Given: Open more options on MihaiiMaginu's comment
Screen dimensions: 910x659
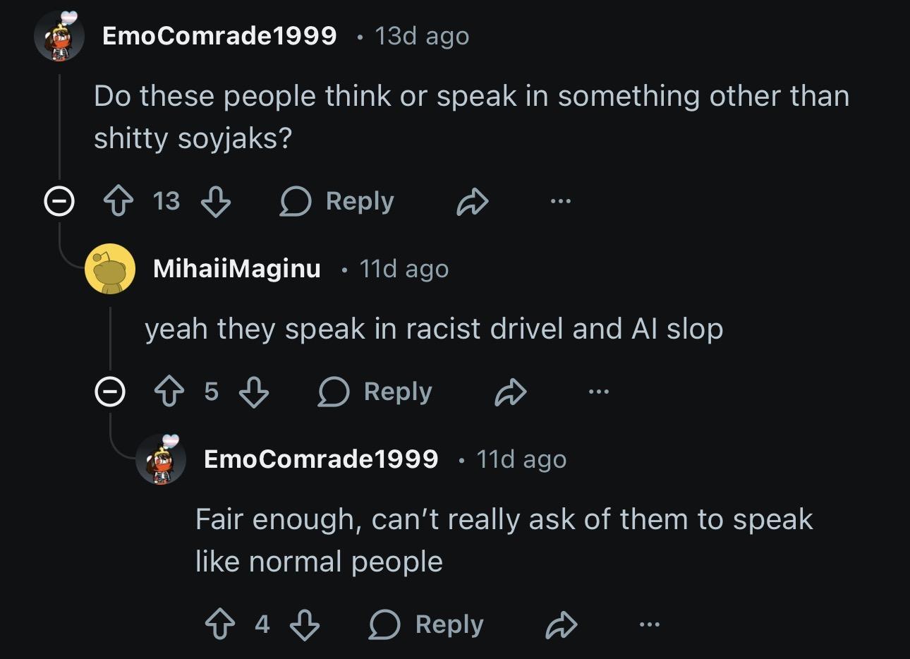Looking at the screenshot, I should point(598,392).
